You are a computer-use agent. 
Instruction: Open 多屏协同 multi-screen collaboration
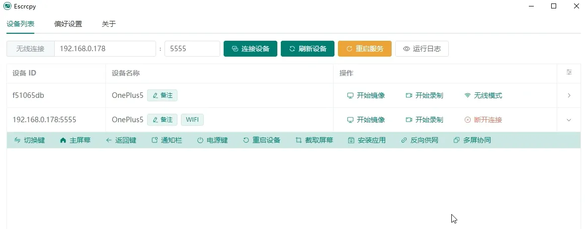point(472,140)
